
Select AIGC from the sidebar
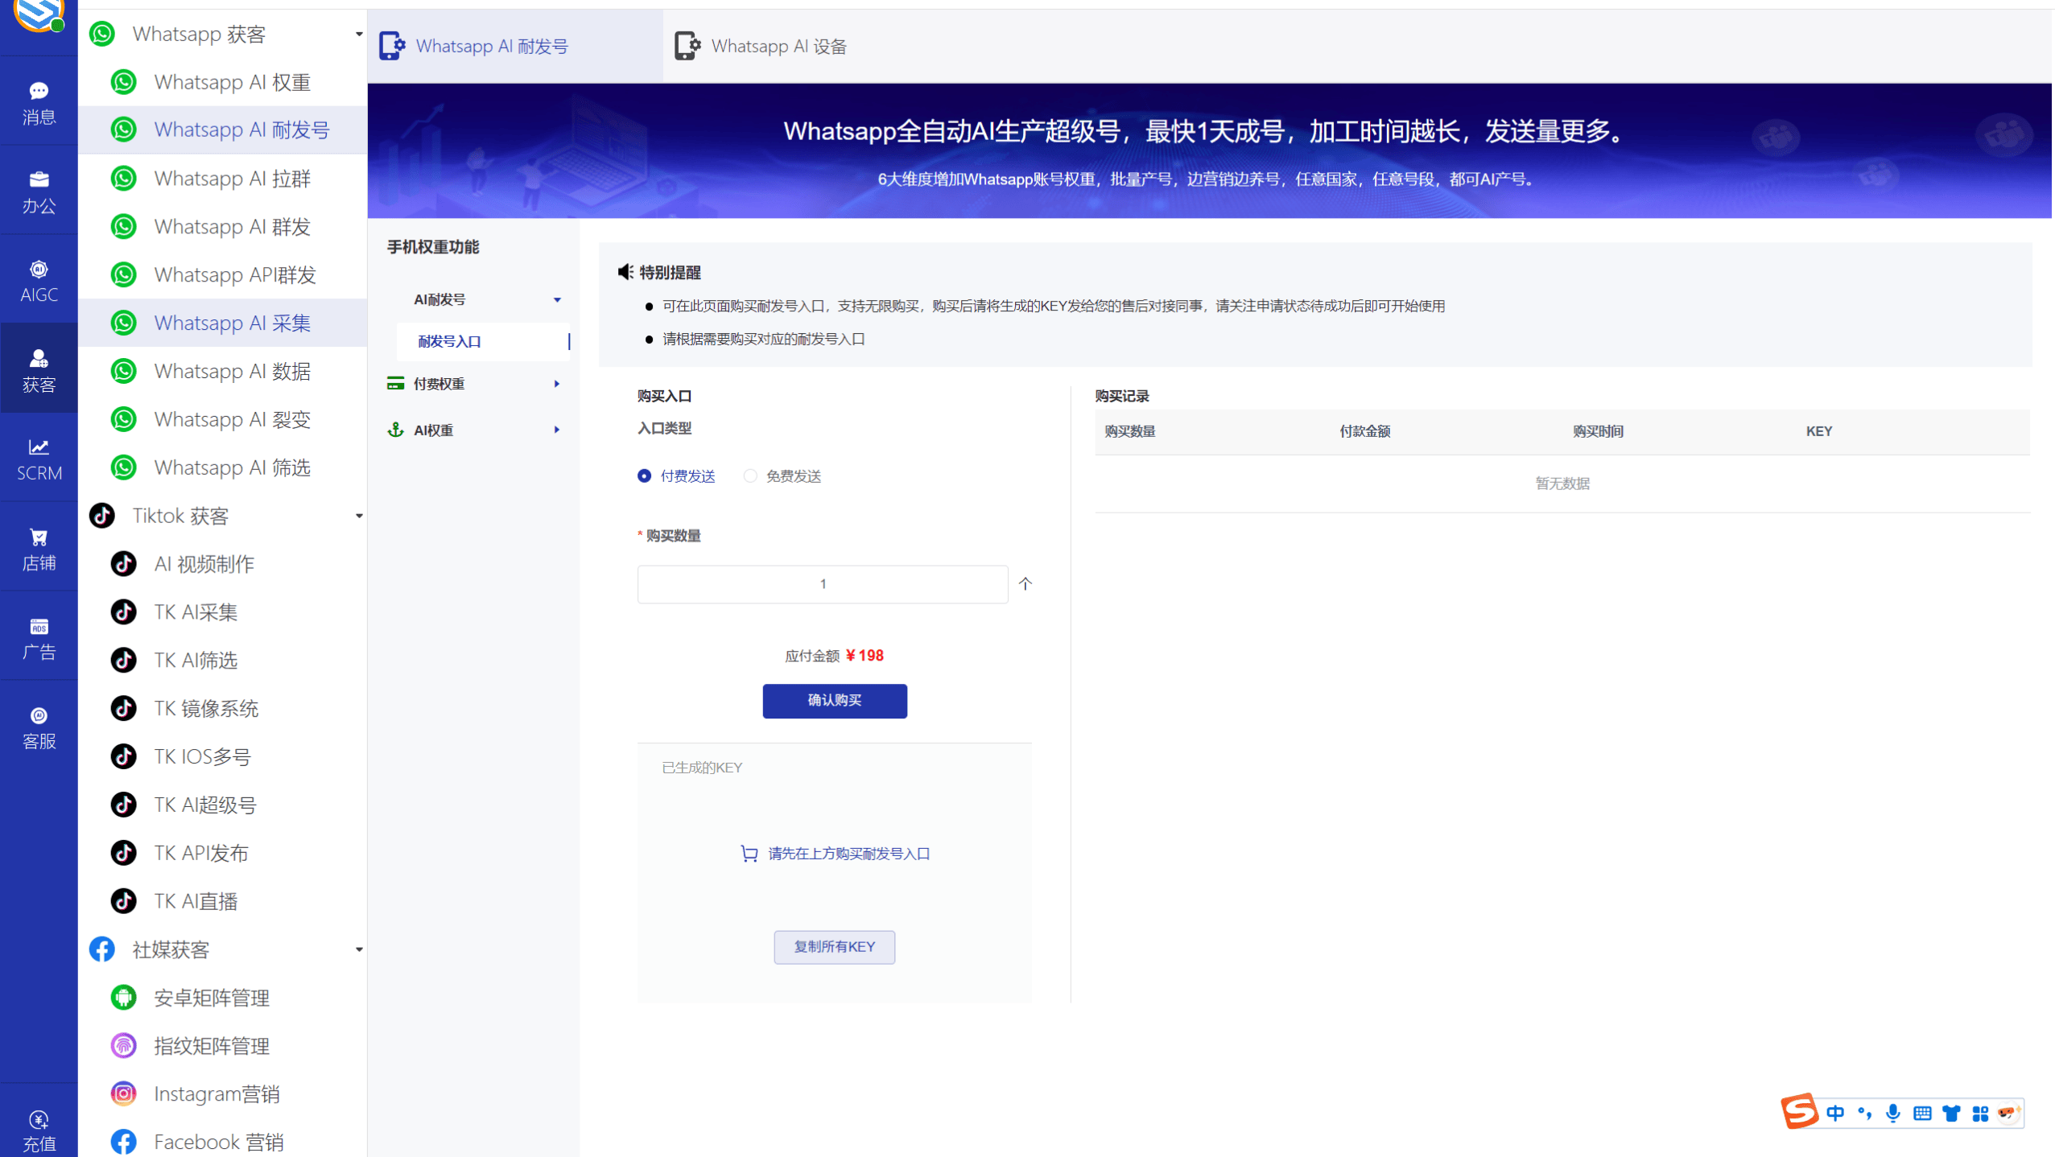point(38,279)
